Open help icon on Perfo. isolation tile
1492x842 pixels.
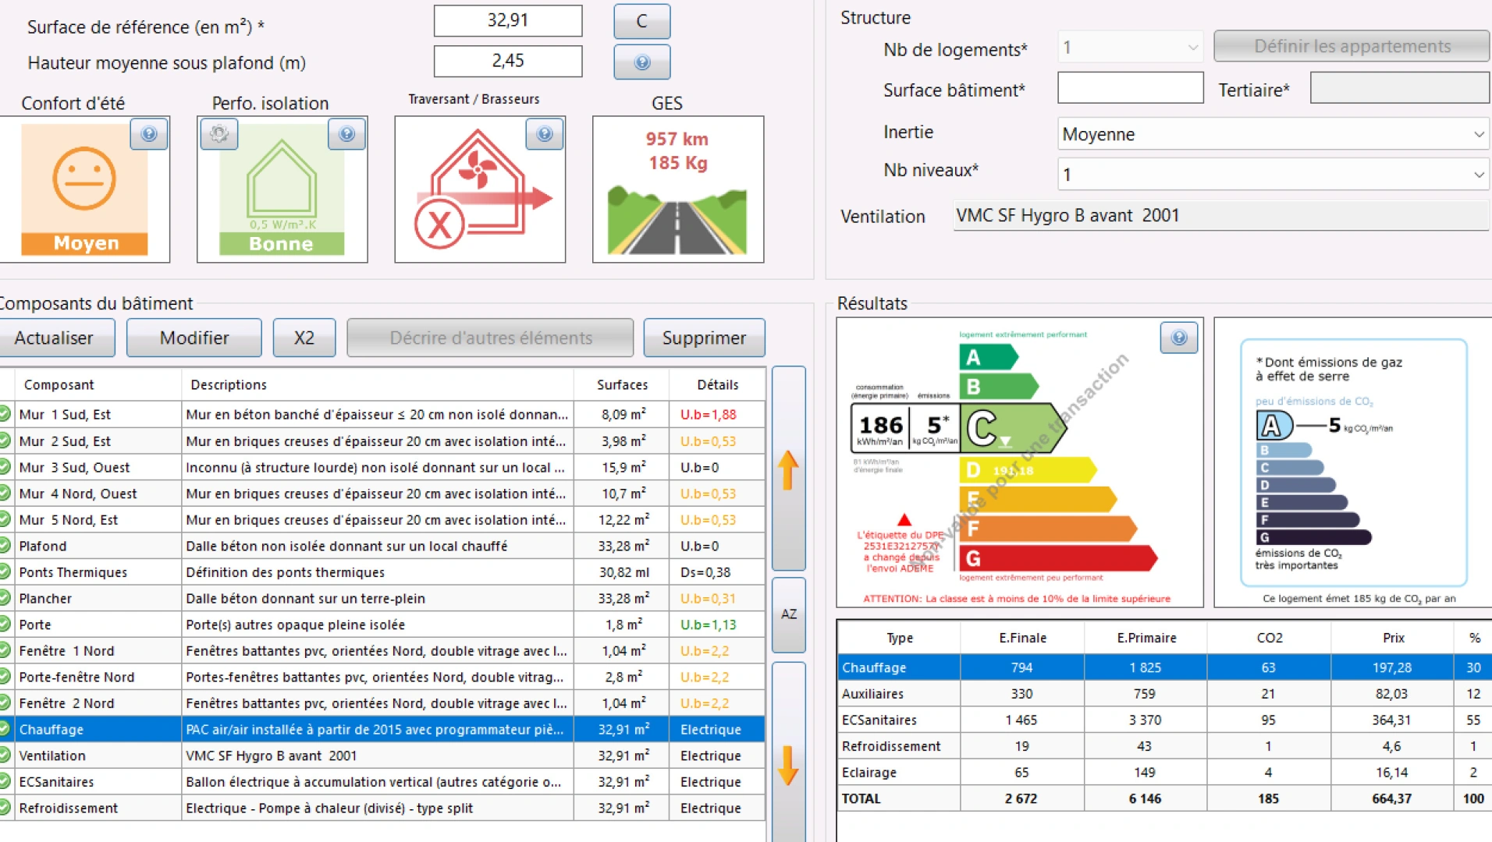click(347, 134)
